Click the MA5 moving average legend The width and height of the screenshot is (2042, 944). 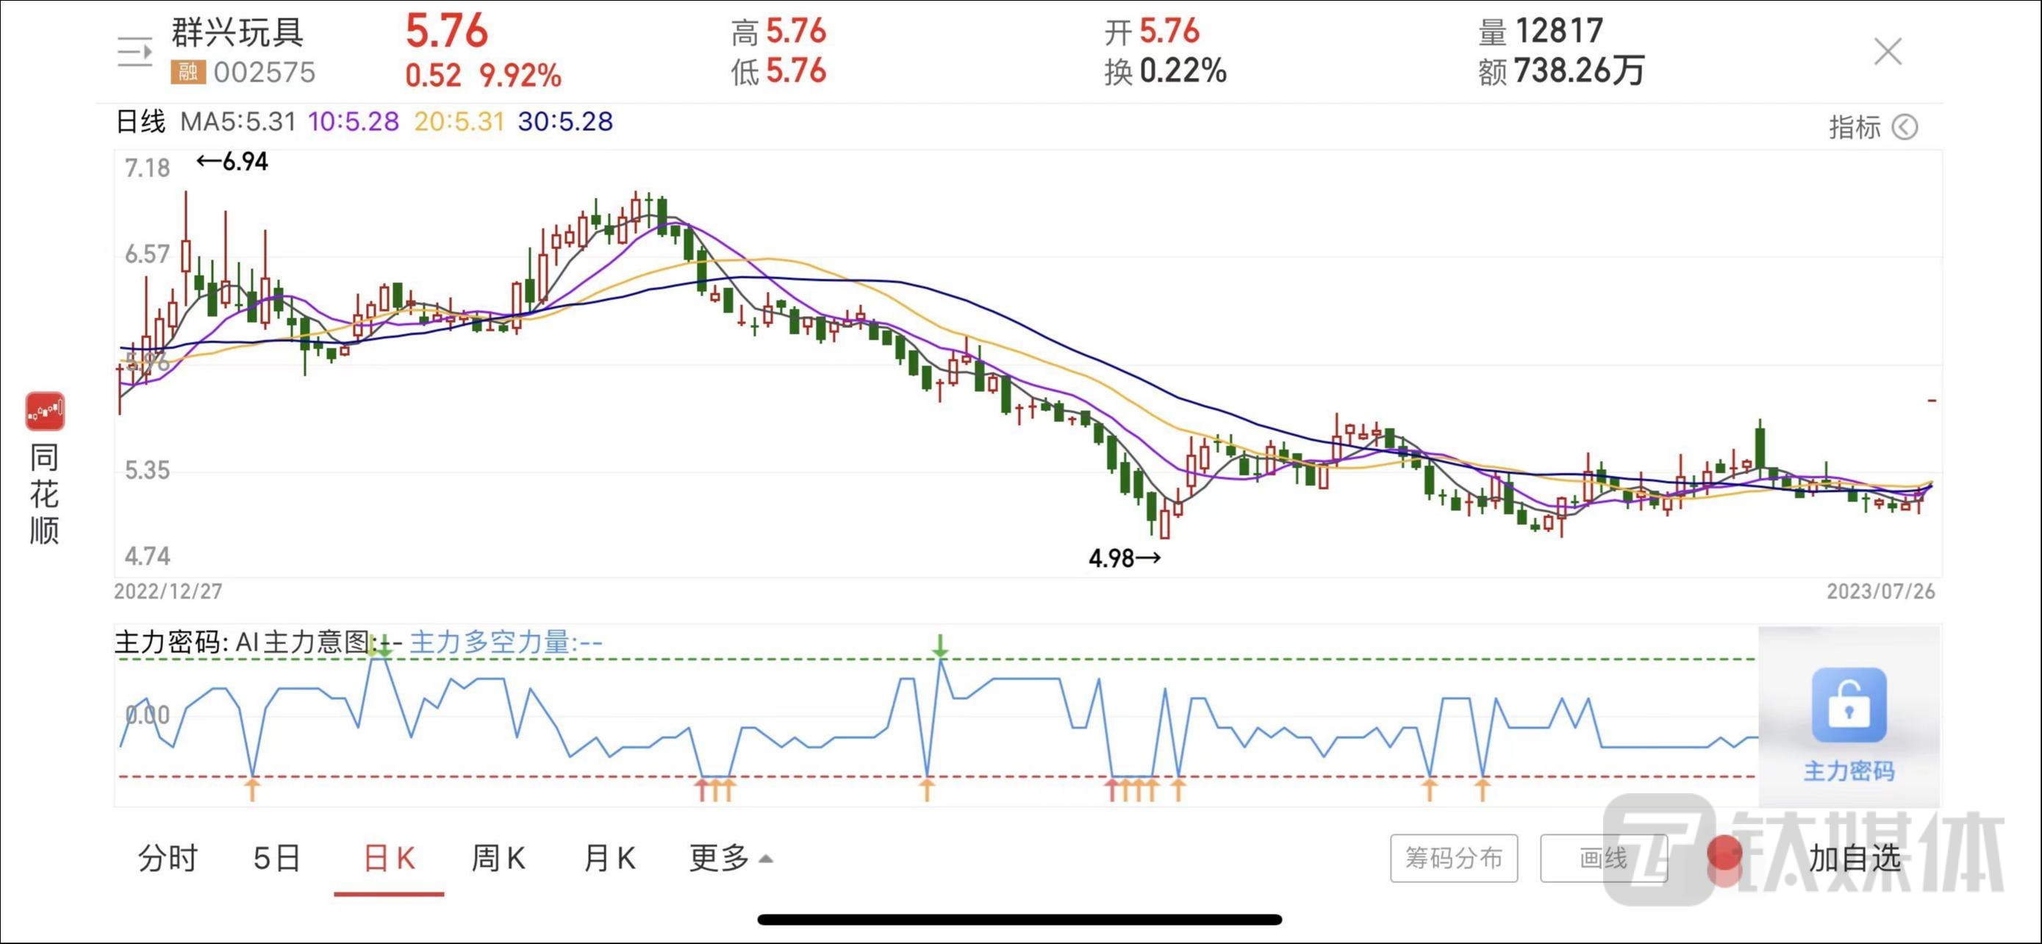pos(238,121)
